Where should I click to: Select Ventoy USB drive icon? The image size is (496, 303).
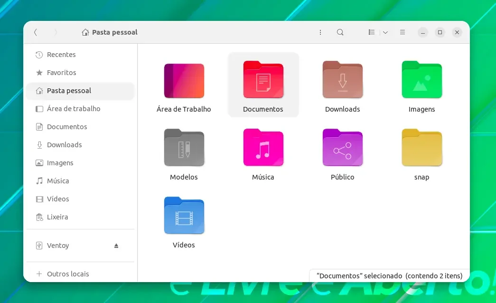(x=39, y=246)
